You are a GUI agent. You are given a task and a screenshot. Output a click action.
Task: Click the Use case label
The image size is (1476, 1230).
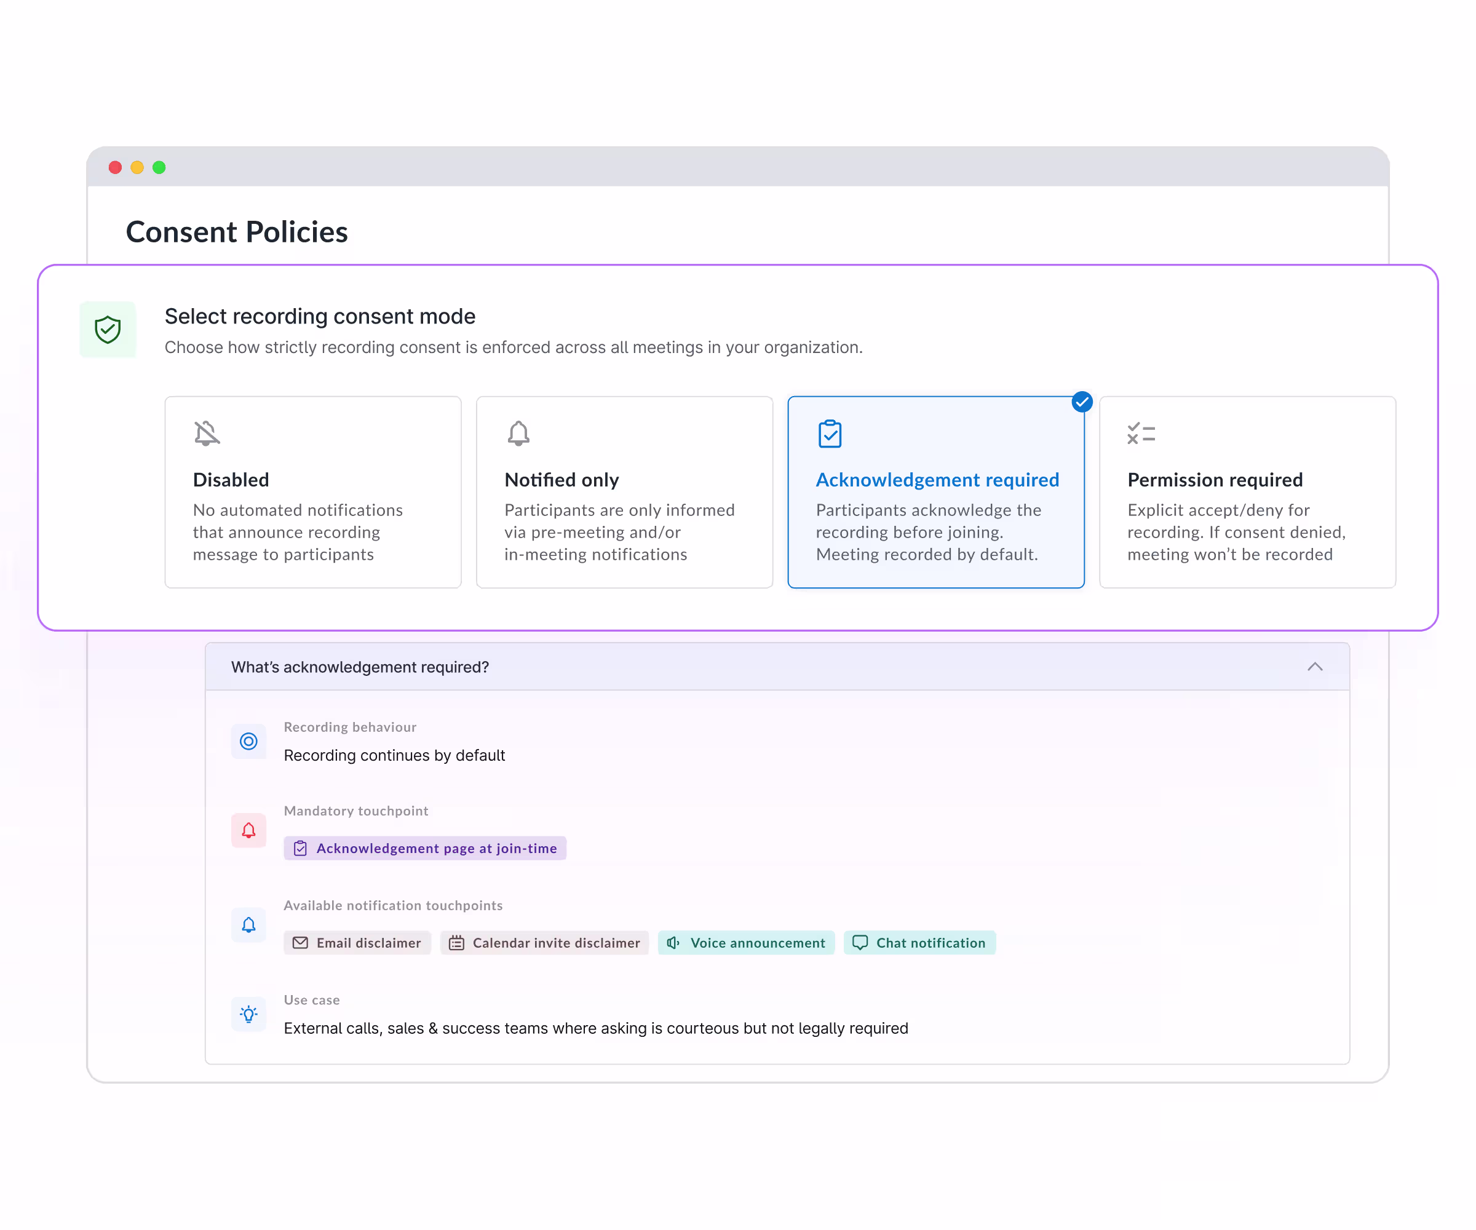311,1000
